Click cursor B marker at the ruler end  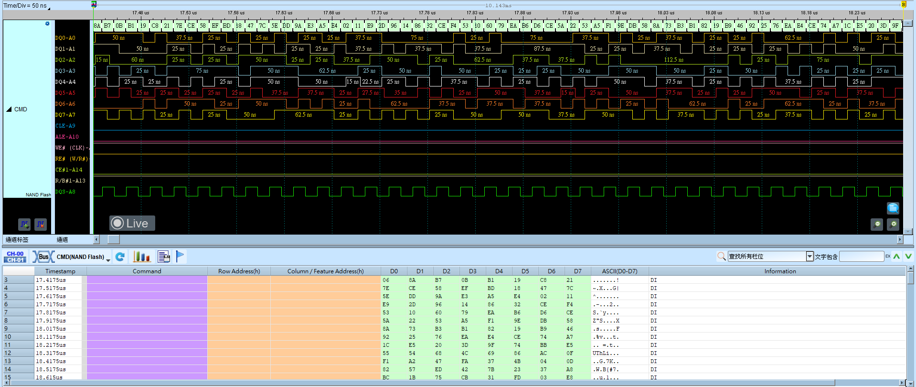[904, 5]
